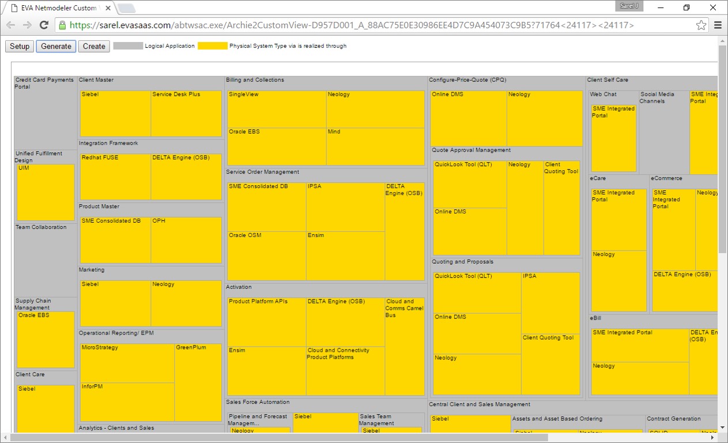Click the browser Back arrow
The height and width of the screenshot is (443, 728).
click(x=11, y=25)
